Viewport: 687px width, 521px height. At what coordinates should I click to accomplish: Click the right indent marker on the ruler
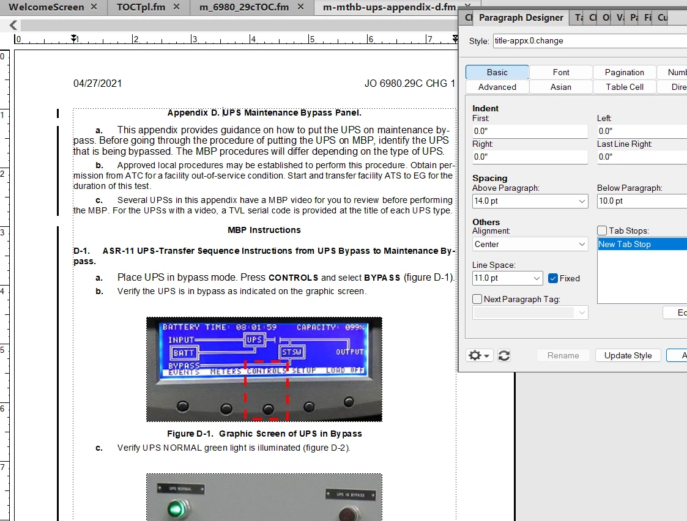pos(455,39)
